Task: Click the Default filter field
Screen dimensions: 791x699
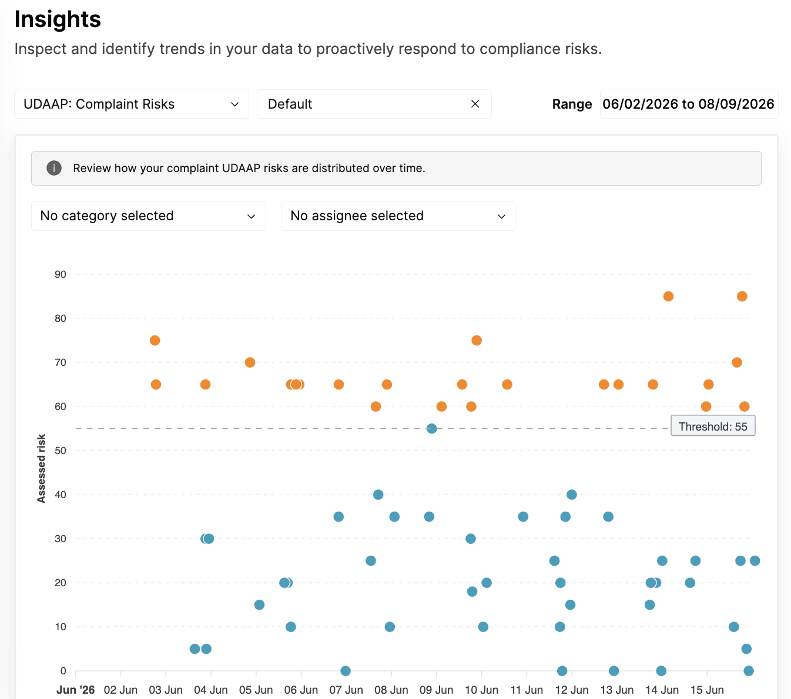Action: click(x=374, y=104)
